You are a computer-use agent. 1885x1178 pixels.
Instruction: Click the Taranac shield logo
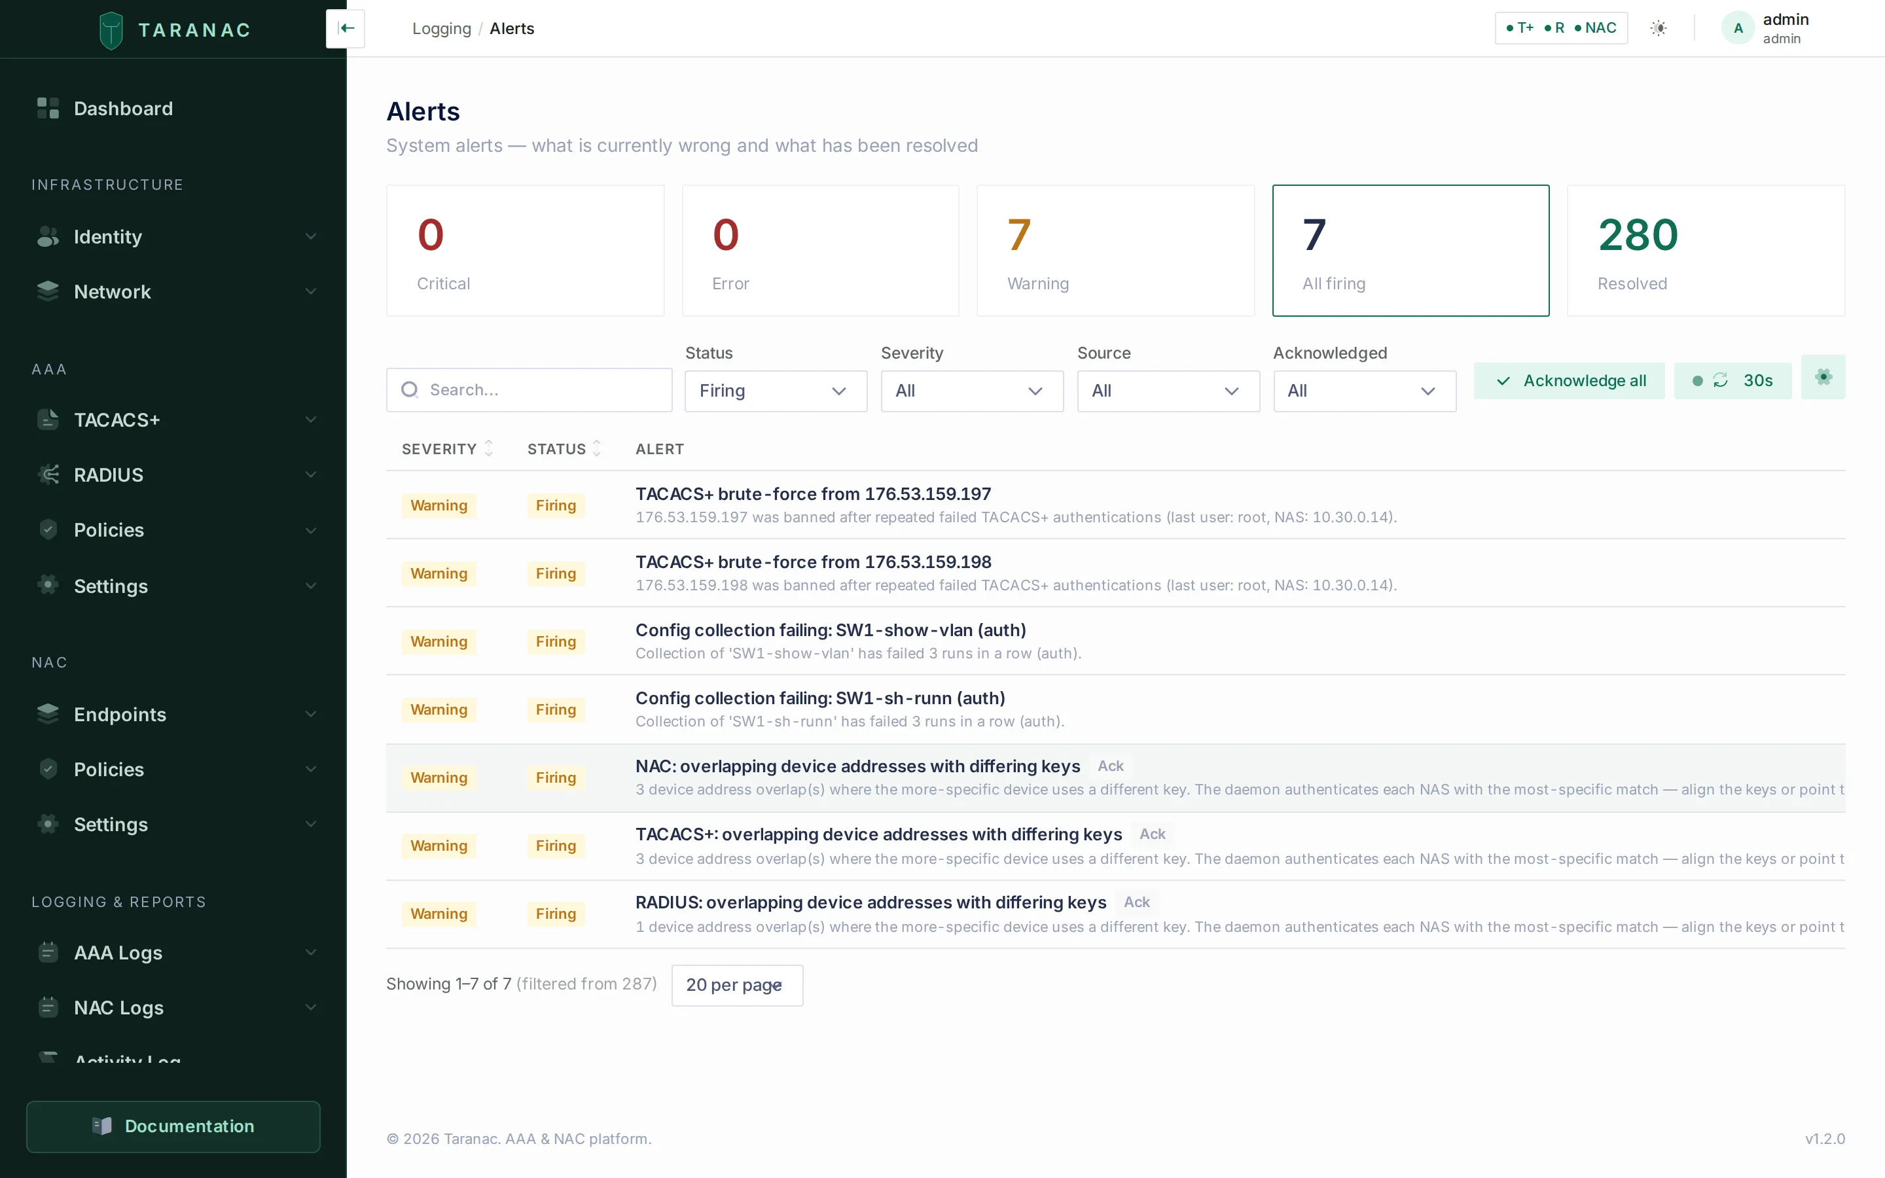pyautogui.click(x=111, y=29)
